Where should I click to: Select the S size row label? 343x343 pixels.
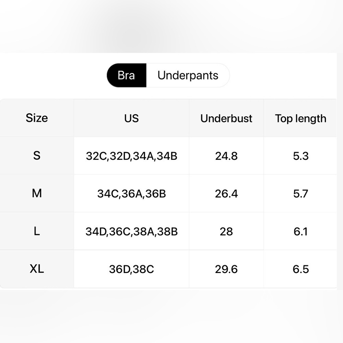[37, 156]
